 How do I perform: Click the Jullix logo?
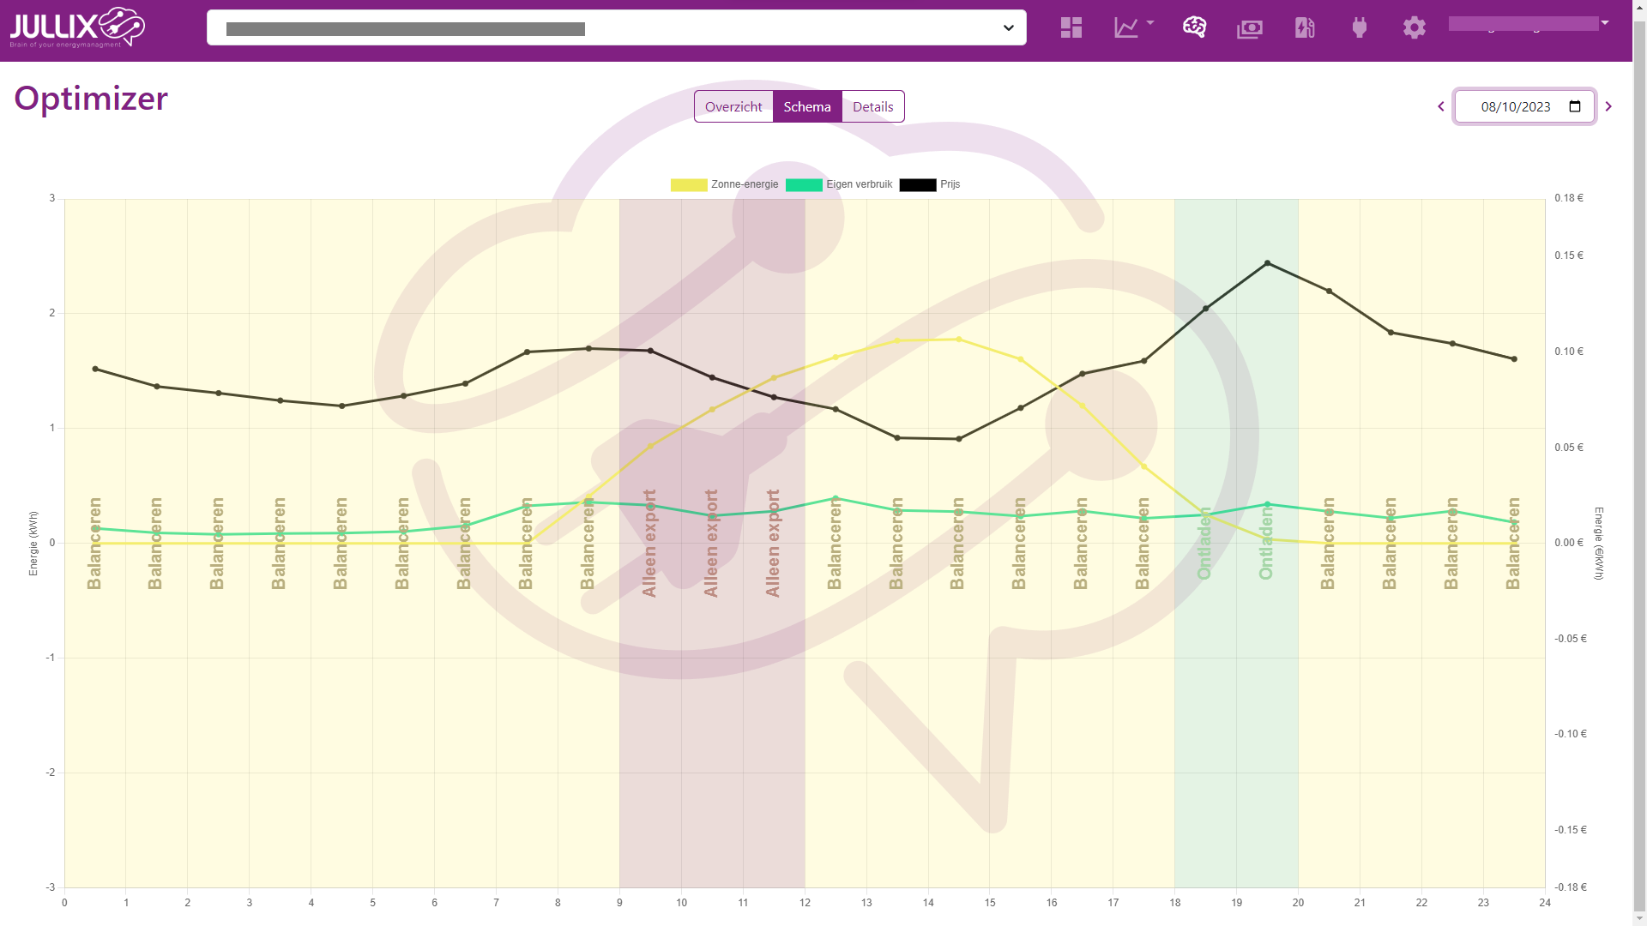(x=77, y=27)
